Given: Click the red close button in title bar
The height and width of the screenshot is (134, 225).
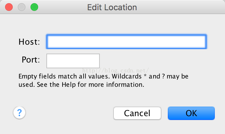Looking at the screenshot, I should coord(9,7).
